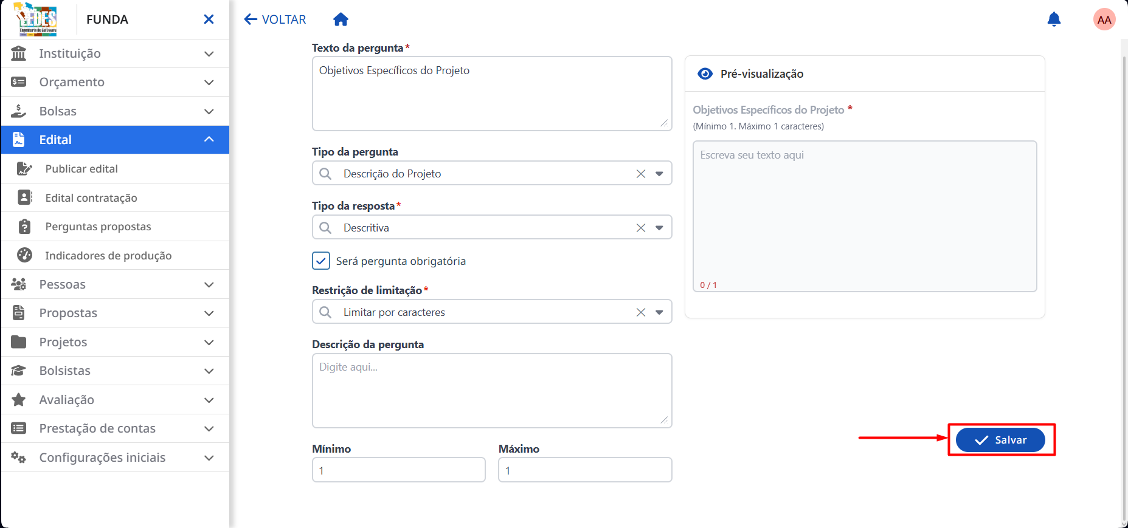Viewport: 1128px width, 528px height.
Task: Click the Configurações iniciais gears icon
Action: [19, 458]
